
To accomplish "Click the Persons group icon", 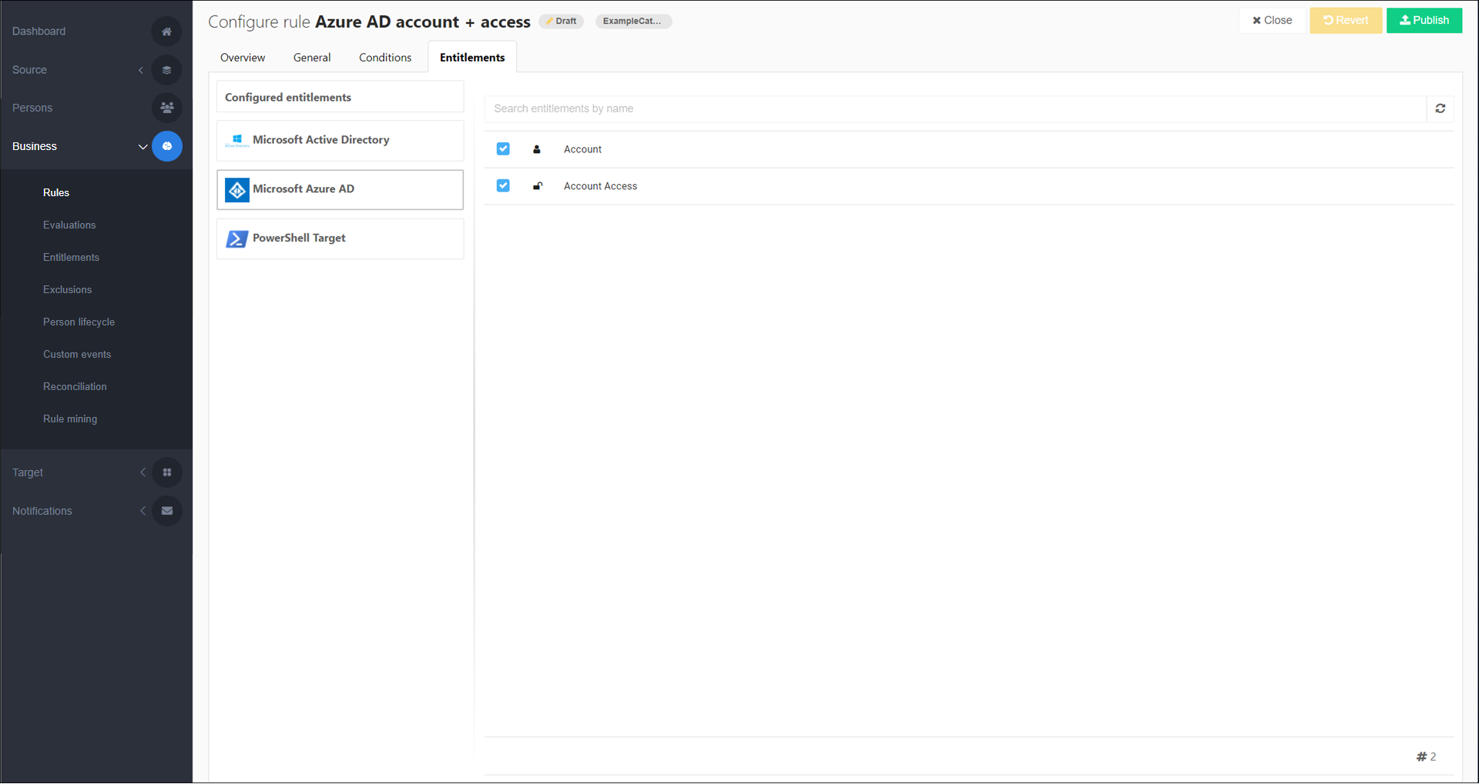I will point(166,108).
